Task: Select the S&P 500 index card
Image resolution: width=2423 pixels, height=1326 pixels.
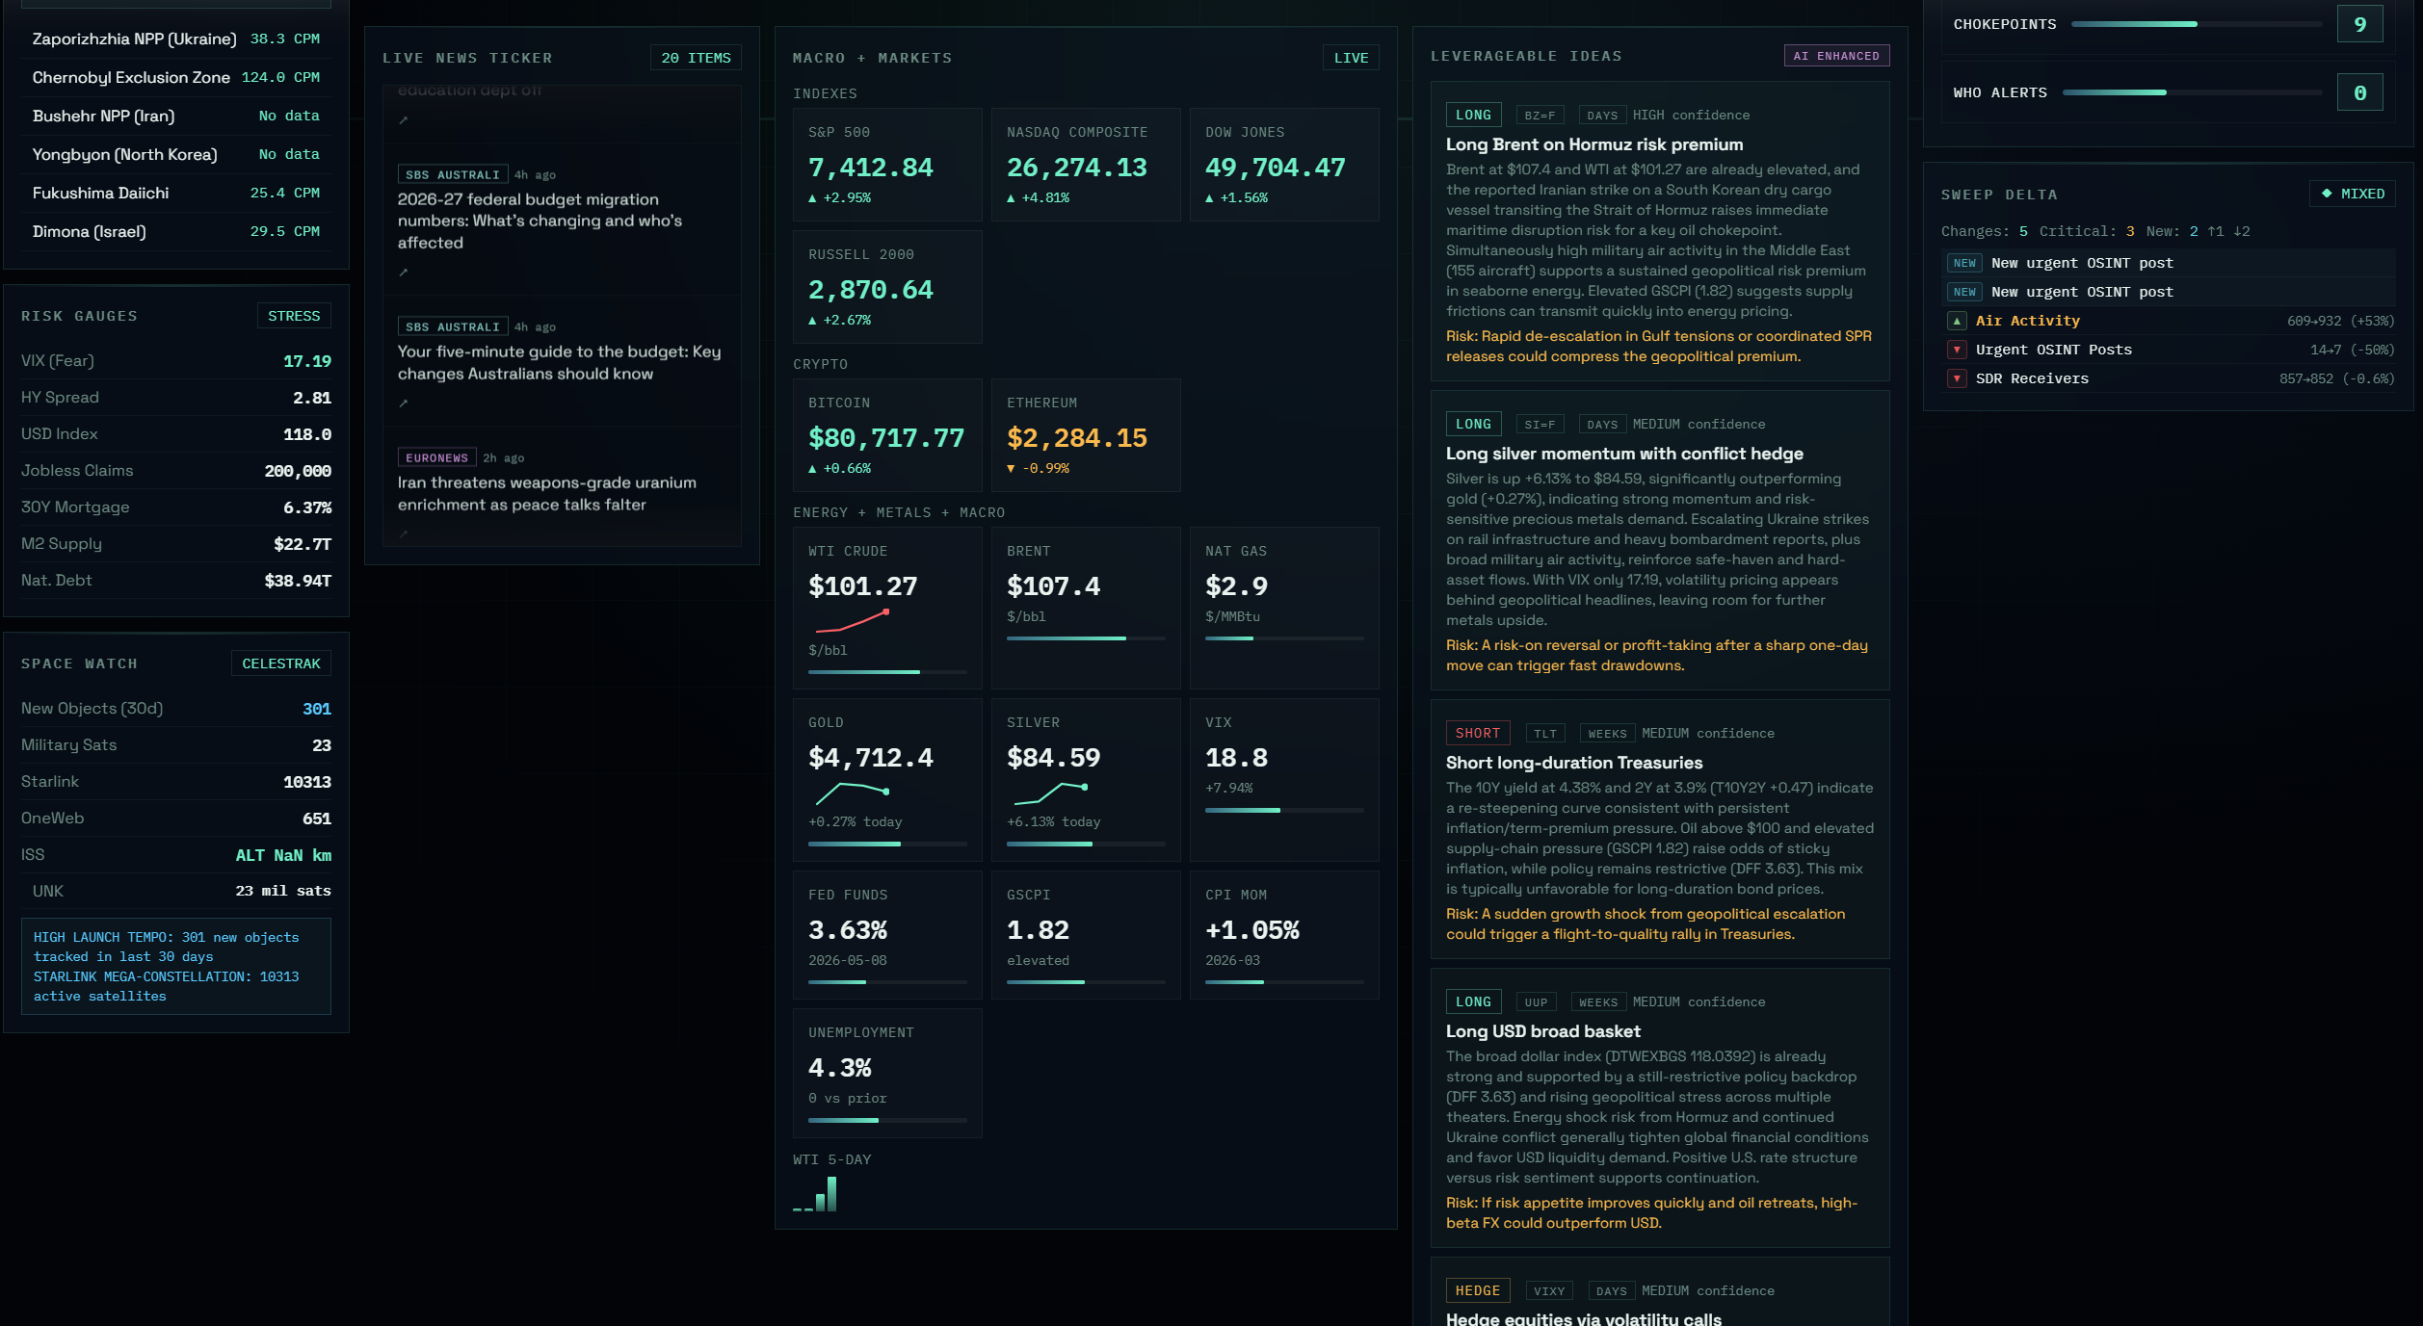Action: tap(887, 165)
